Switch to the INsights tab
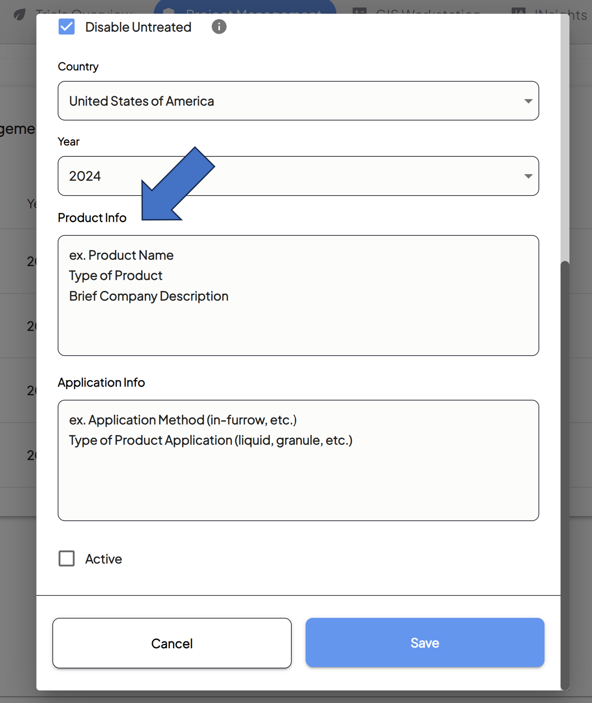 [x=561, y=12]
